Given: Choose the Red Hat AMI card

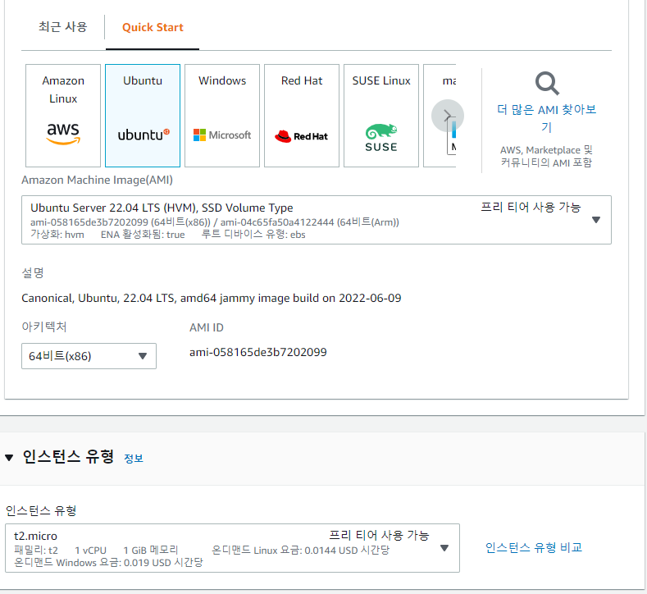Looking at the screenshot, I should (x=302, y=116).
